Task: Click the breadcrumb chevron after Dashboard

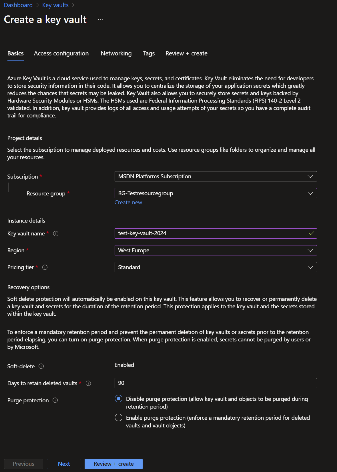Action: point(37,5)
